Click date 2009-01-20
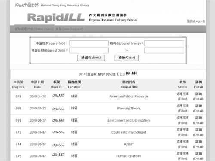 (x=37, y=97)
